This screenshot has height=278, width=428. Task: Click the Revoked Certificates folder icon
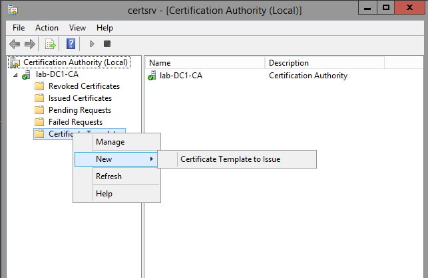pyautogui.click(x=39, y=86)
